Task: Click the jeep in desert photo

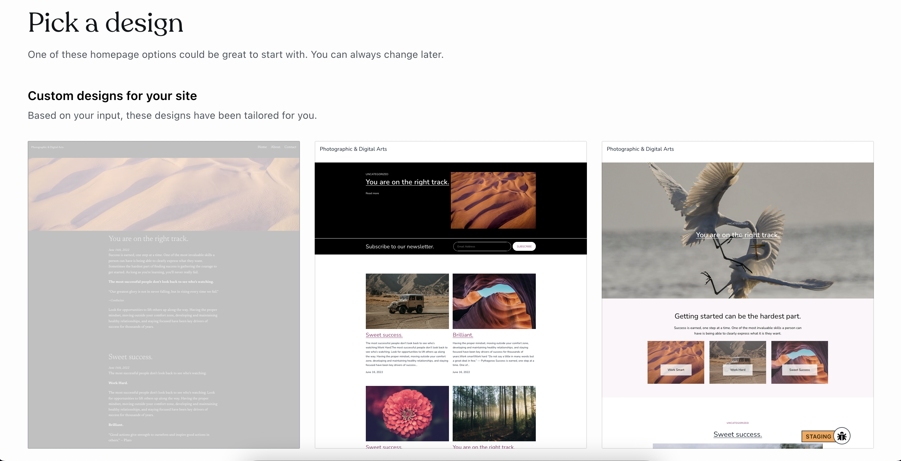Action: [407, 301]
